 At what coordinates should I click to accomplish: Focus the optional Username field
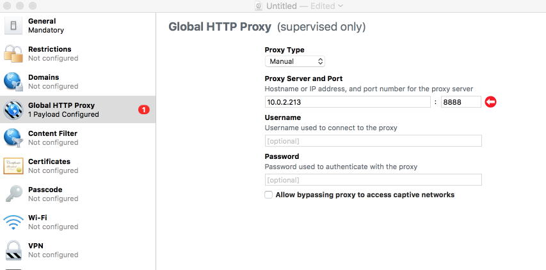(x=373, y=141)
